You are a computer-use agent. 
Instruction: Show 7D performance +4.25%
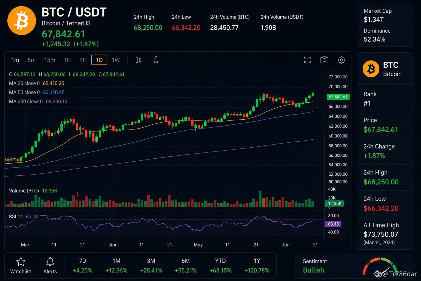pyautogui.click(x=83, y=266)
